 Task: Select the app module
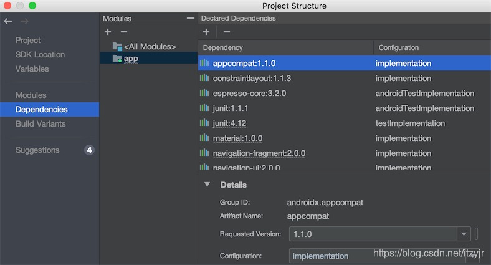coord(130,59)
